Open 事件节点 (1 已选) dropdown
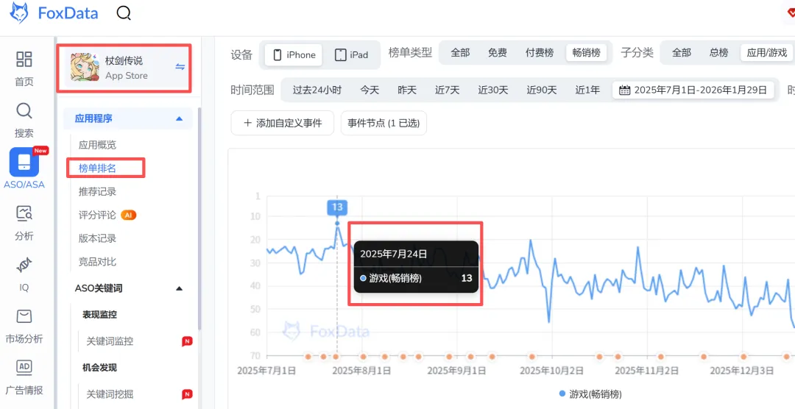Image resolution: width=795 pixels, height=409 pixels. pos(384,123)
